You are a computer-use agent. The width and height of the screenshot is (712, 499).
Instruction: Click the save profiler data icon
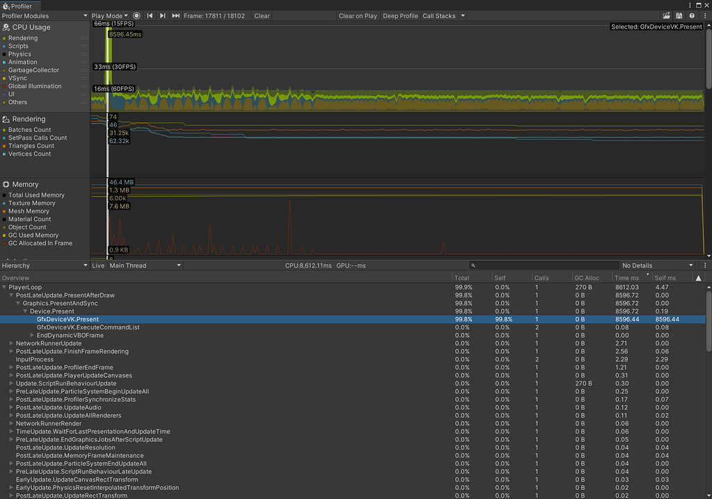click(x=679, y=15)
